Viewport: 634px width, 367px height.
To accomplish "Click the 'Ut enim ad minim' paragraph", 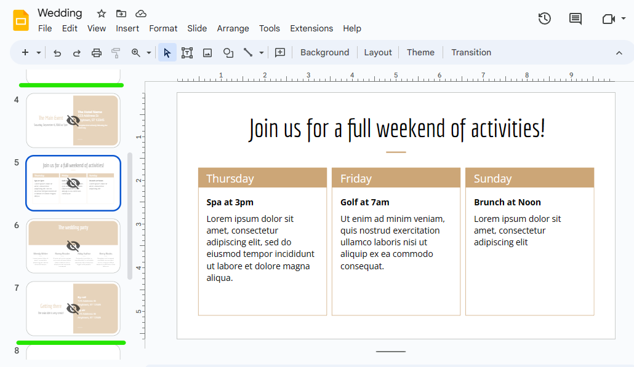I will tap(392, 242).
